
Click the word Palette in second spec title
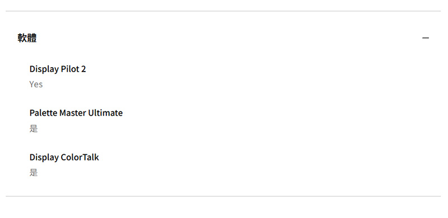(44, 113)
